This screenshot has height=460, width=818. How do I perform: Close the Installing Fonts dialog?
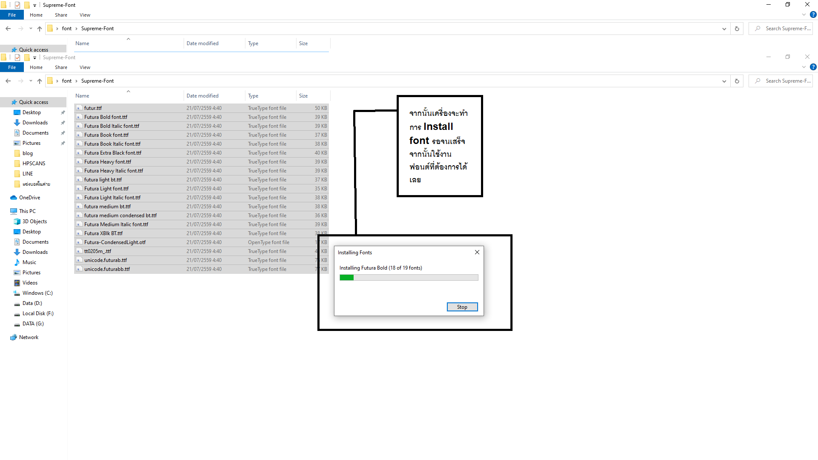477,252
